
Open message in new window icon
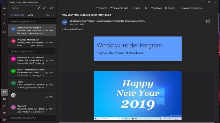pyautogui.click(x=208, y=21)
